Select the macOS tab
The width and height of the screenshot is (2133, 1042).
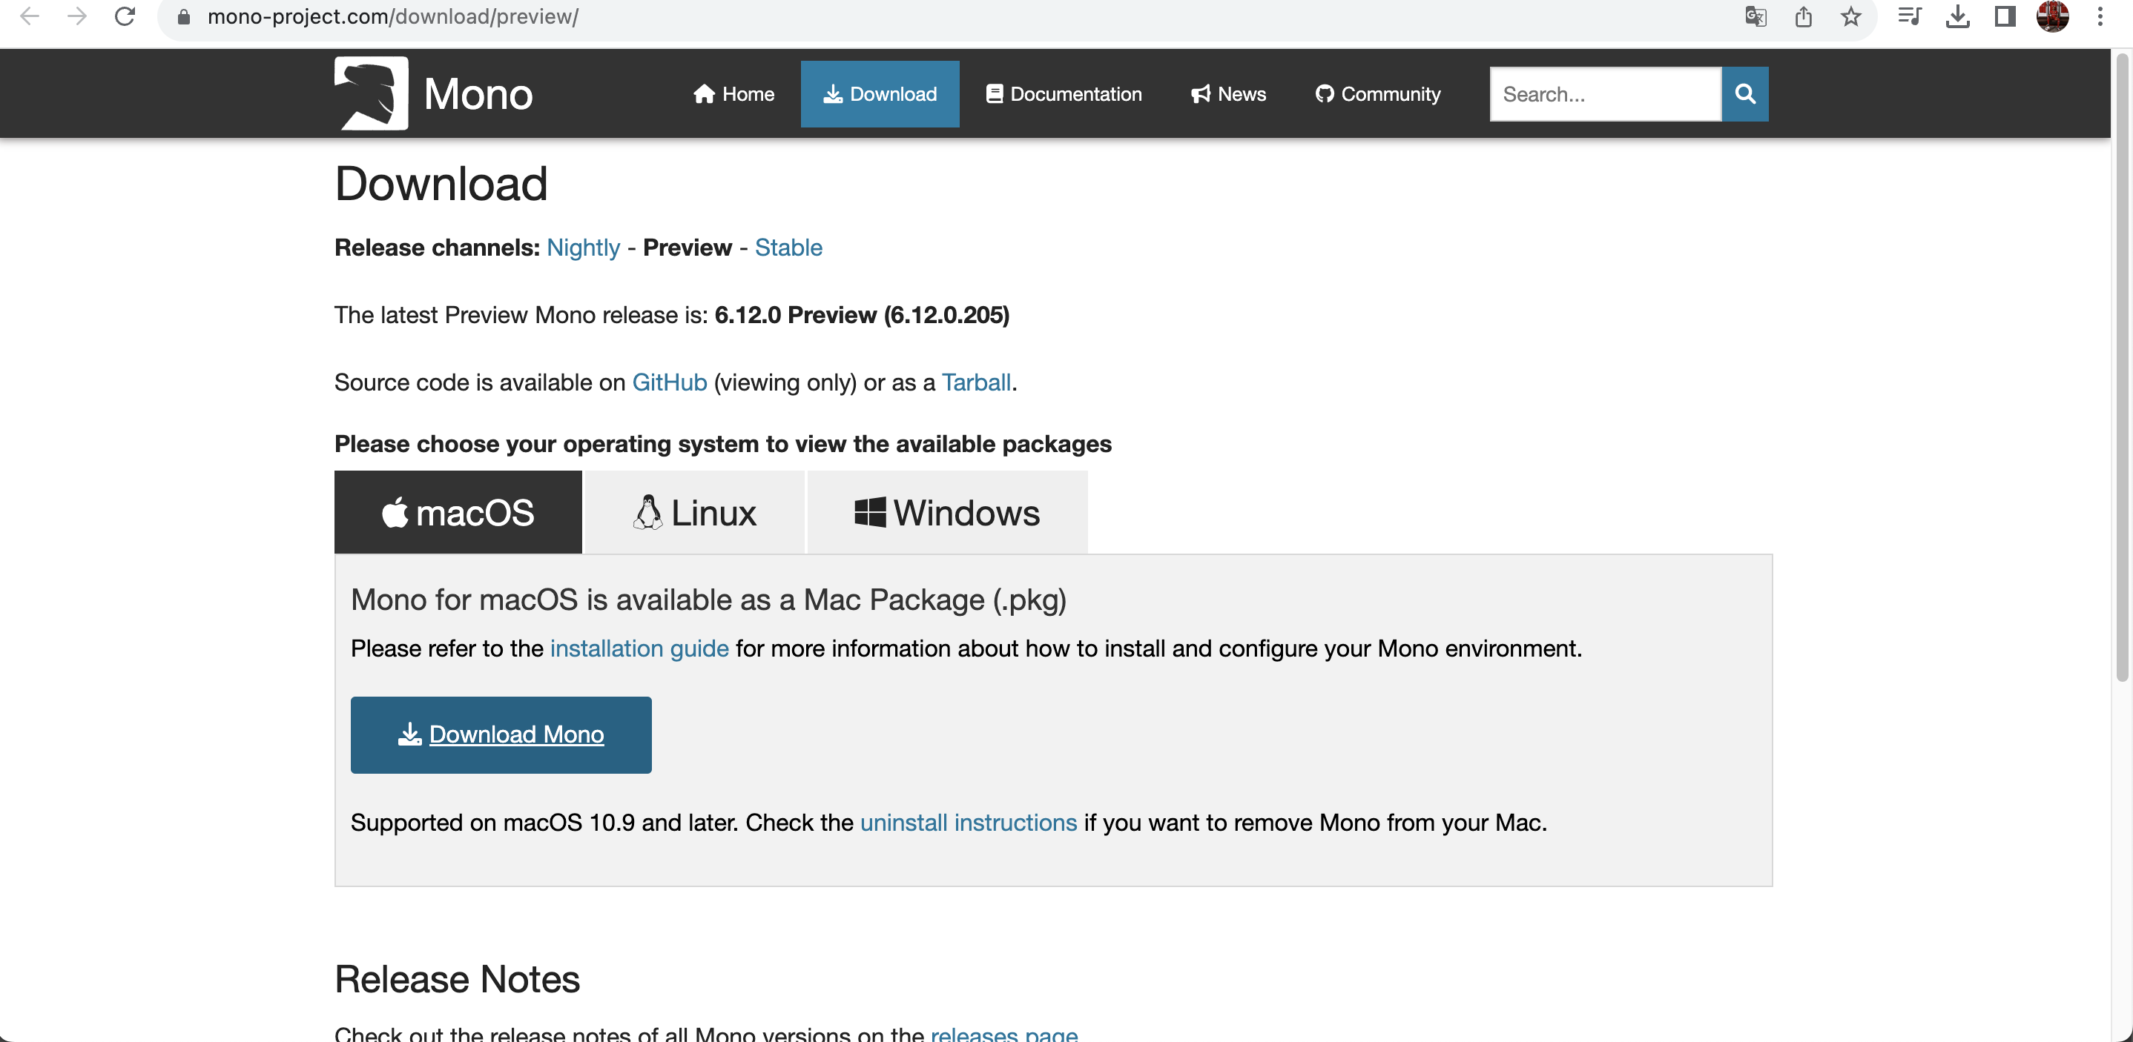[458, 512]
